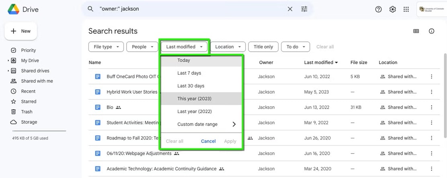The width and height of the screenshot is (447, 178).
Task: Open more actions menu for Bio row
Action: tap(432, 107)
